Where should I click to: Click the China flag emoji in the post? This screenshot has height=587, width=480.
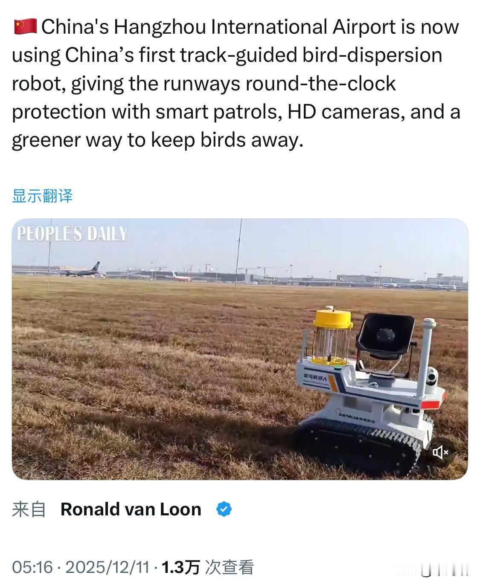pyautogui.click(x=25, y=27)
